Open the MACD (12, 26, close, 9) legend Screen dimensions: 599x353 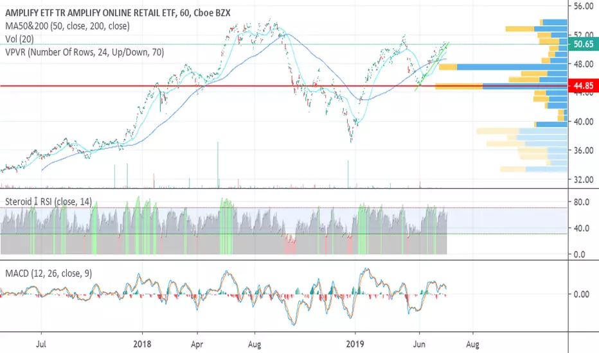click(48, 273)
